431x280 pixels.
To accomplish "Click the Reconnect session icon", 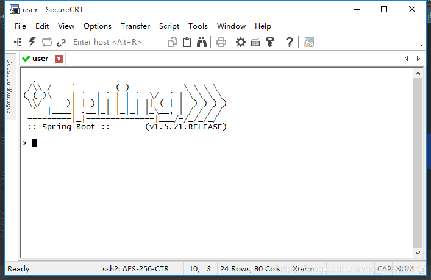I will 47,42.
